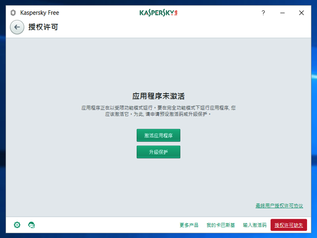Viewport: 317px width, 238px height.
Task: Click the Kaspersky logo at the top
Action: click(x=158, y=13)
